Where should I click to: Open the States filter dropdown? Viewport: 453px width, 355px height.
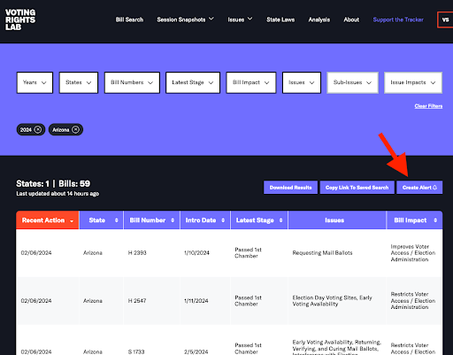(79, 82)
